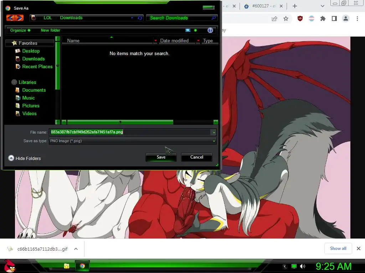Refresh the Downloads folder listing
This screenshot has width=365, height=273.
[x=140, y=18]
